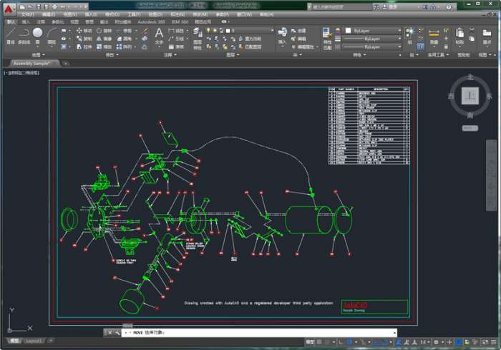Click the Paste clipboard icon
Viewport: 501px width, 350px height.
(459, 35)
